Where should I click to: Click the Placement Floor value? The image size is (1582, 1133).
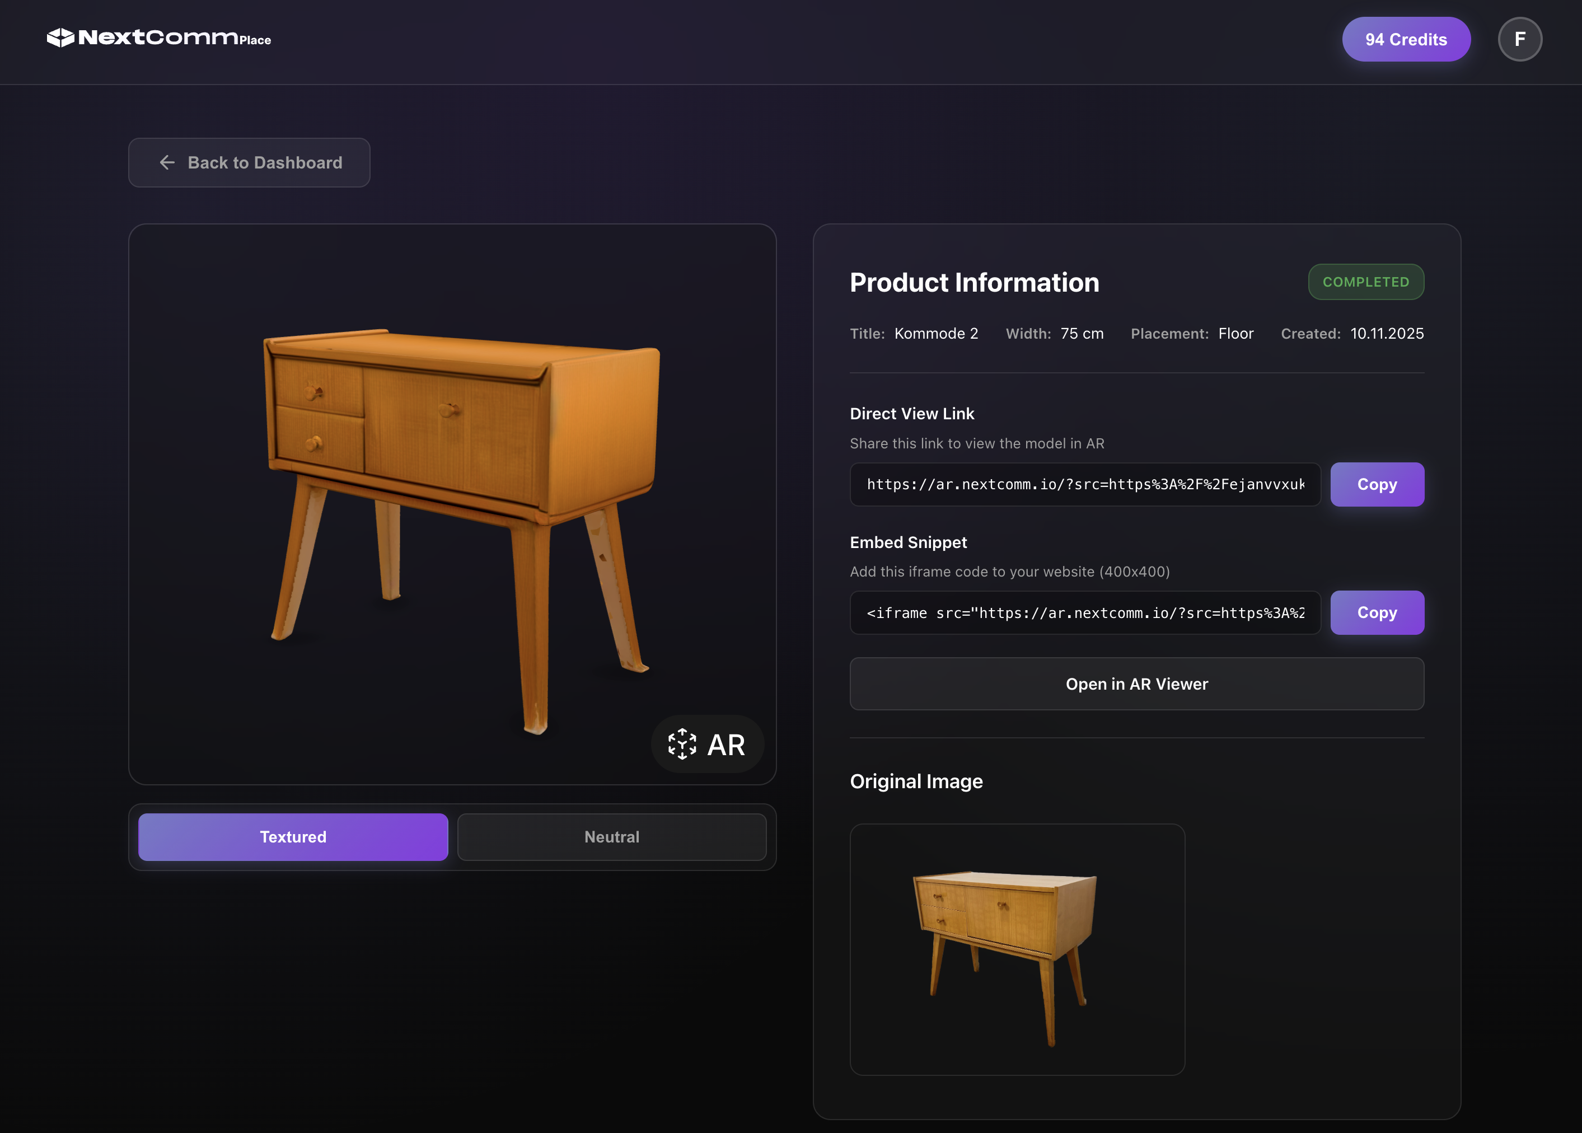coord(1235,334)
